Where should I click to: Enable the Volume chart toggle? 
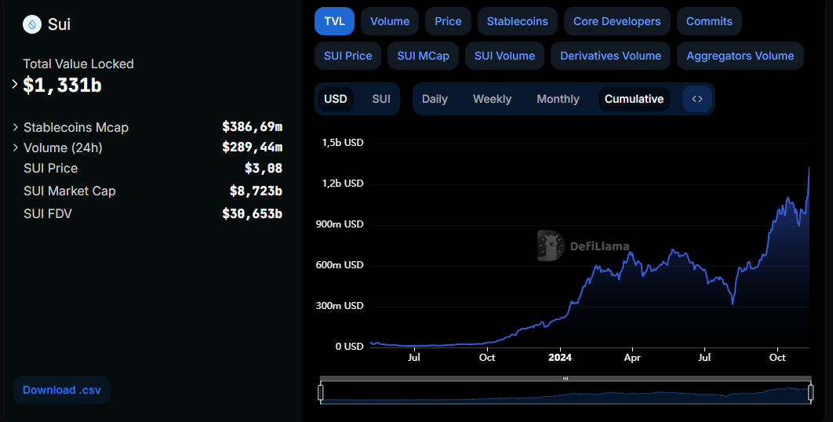pyautogui.click(x=390, y=21)
